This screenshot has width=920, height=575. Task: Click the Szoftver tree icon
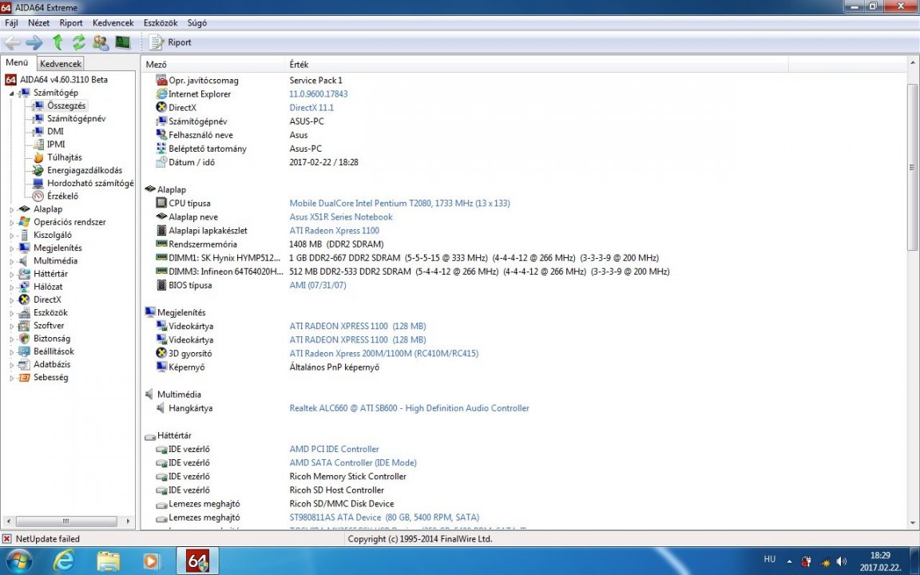pyautogui.click(x=24, y=326)
